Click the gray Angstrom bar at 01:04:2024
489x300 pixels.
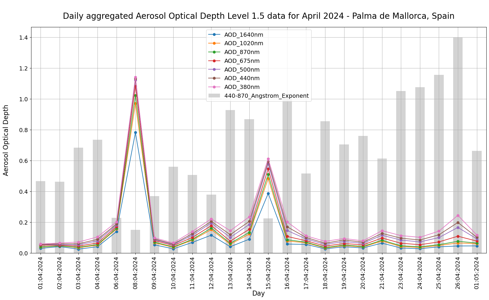41,217
